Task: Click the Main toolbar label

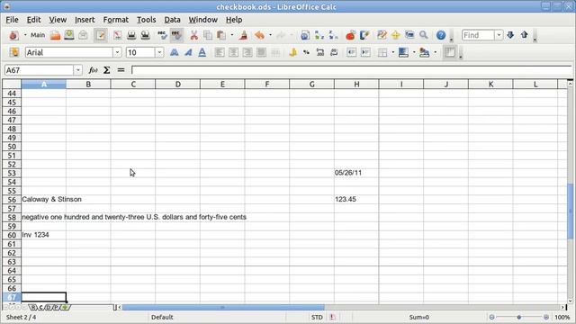Action: [38, 35]
